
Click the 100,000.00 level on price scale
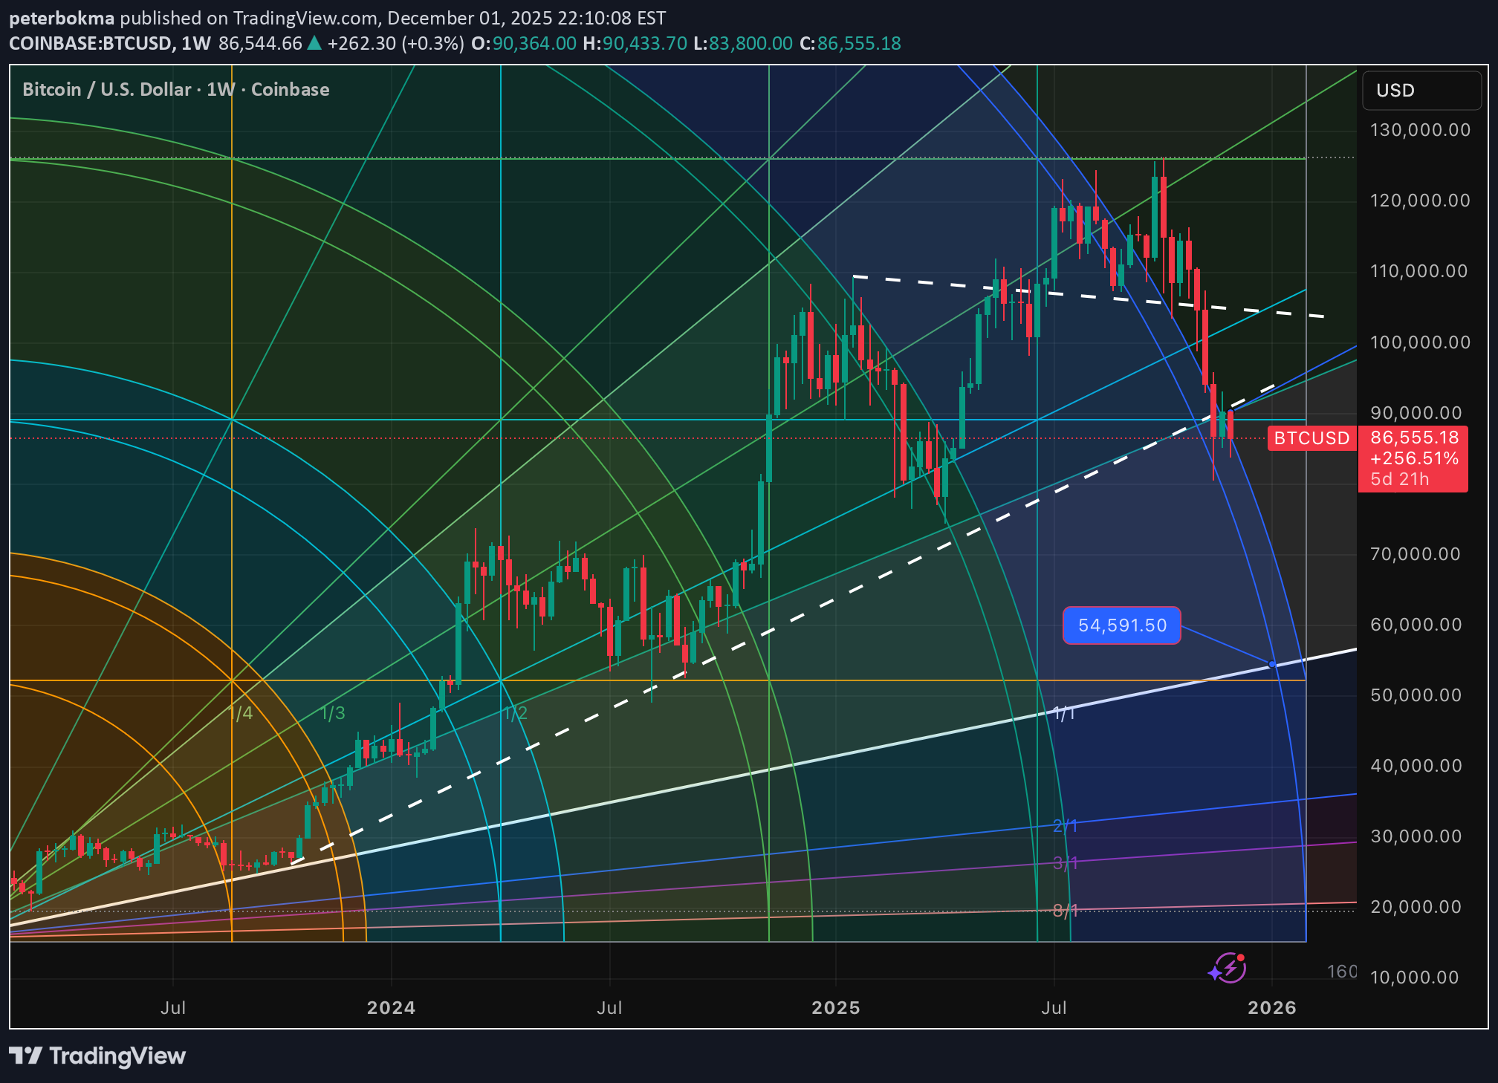(x=1419, y=342)
